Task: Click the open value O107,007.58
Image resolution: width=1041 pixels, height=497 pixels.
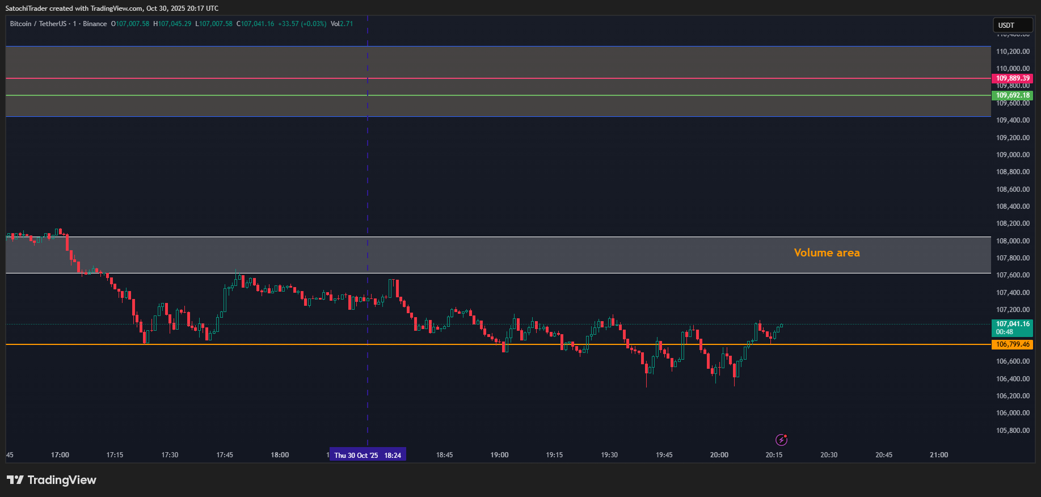Action: 130,24
